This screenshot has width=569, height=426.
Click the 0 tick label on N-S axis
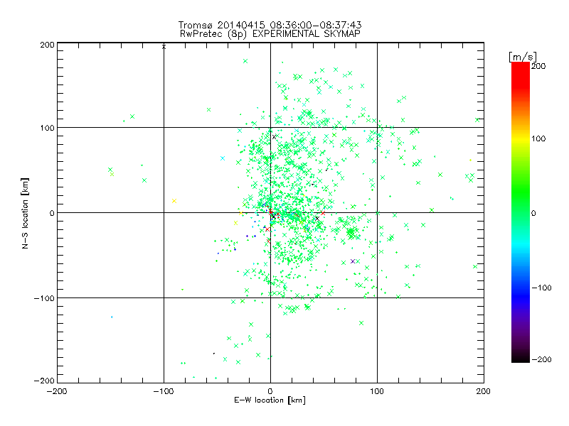[x=52, y=213]
